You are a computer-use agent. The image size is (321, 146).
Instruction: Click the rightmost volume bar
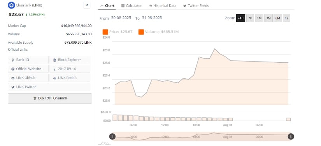coord(288,119)
